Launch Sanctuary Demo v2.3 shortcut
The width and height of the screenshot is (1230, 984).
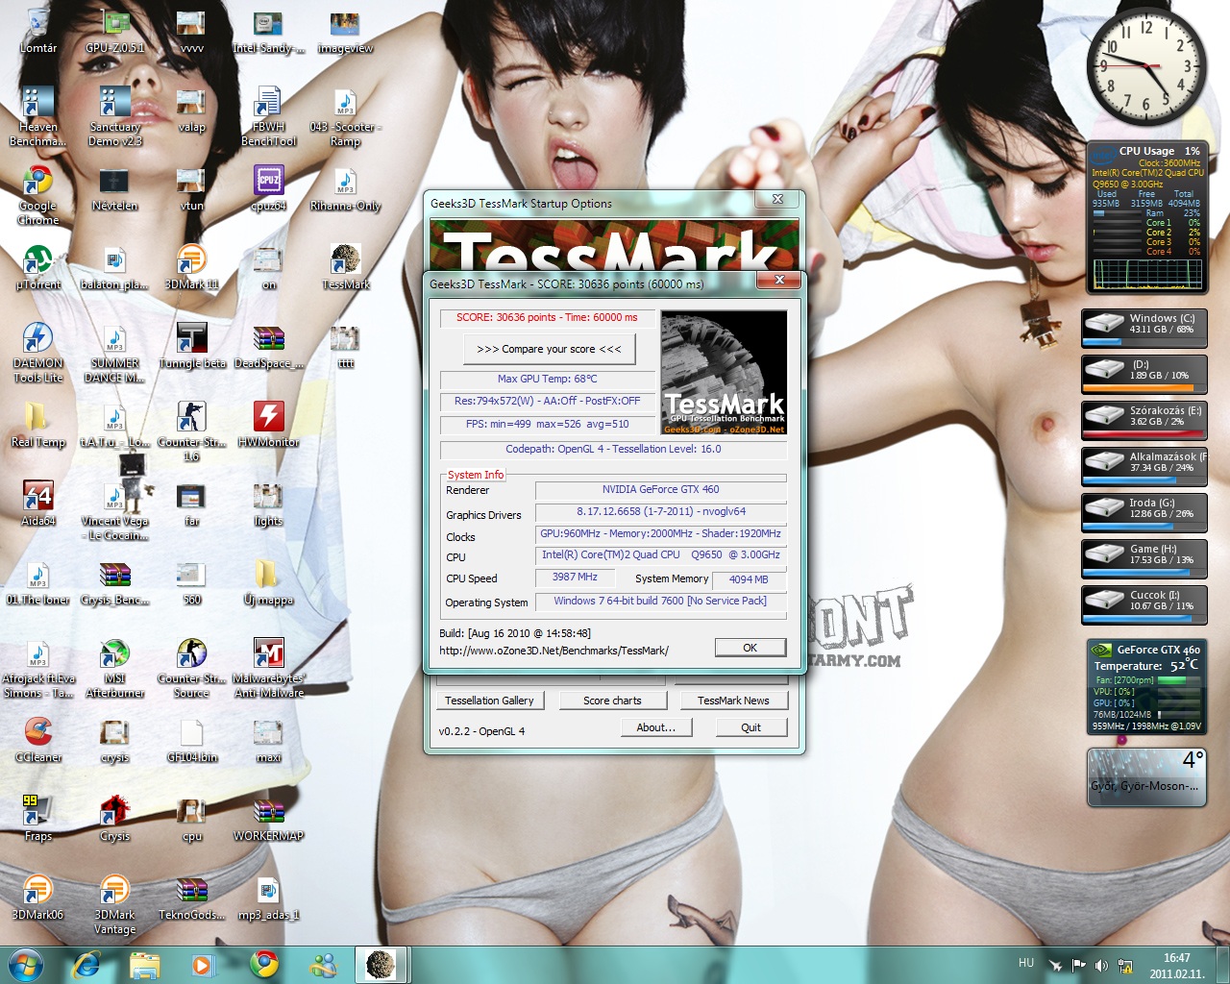coord(114,117)
